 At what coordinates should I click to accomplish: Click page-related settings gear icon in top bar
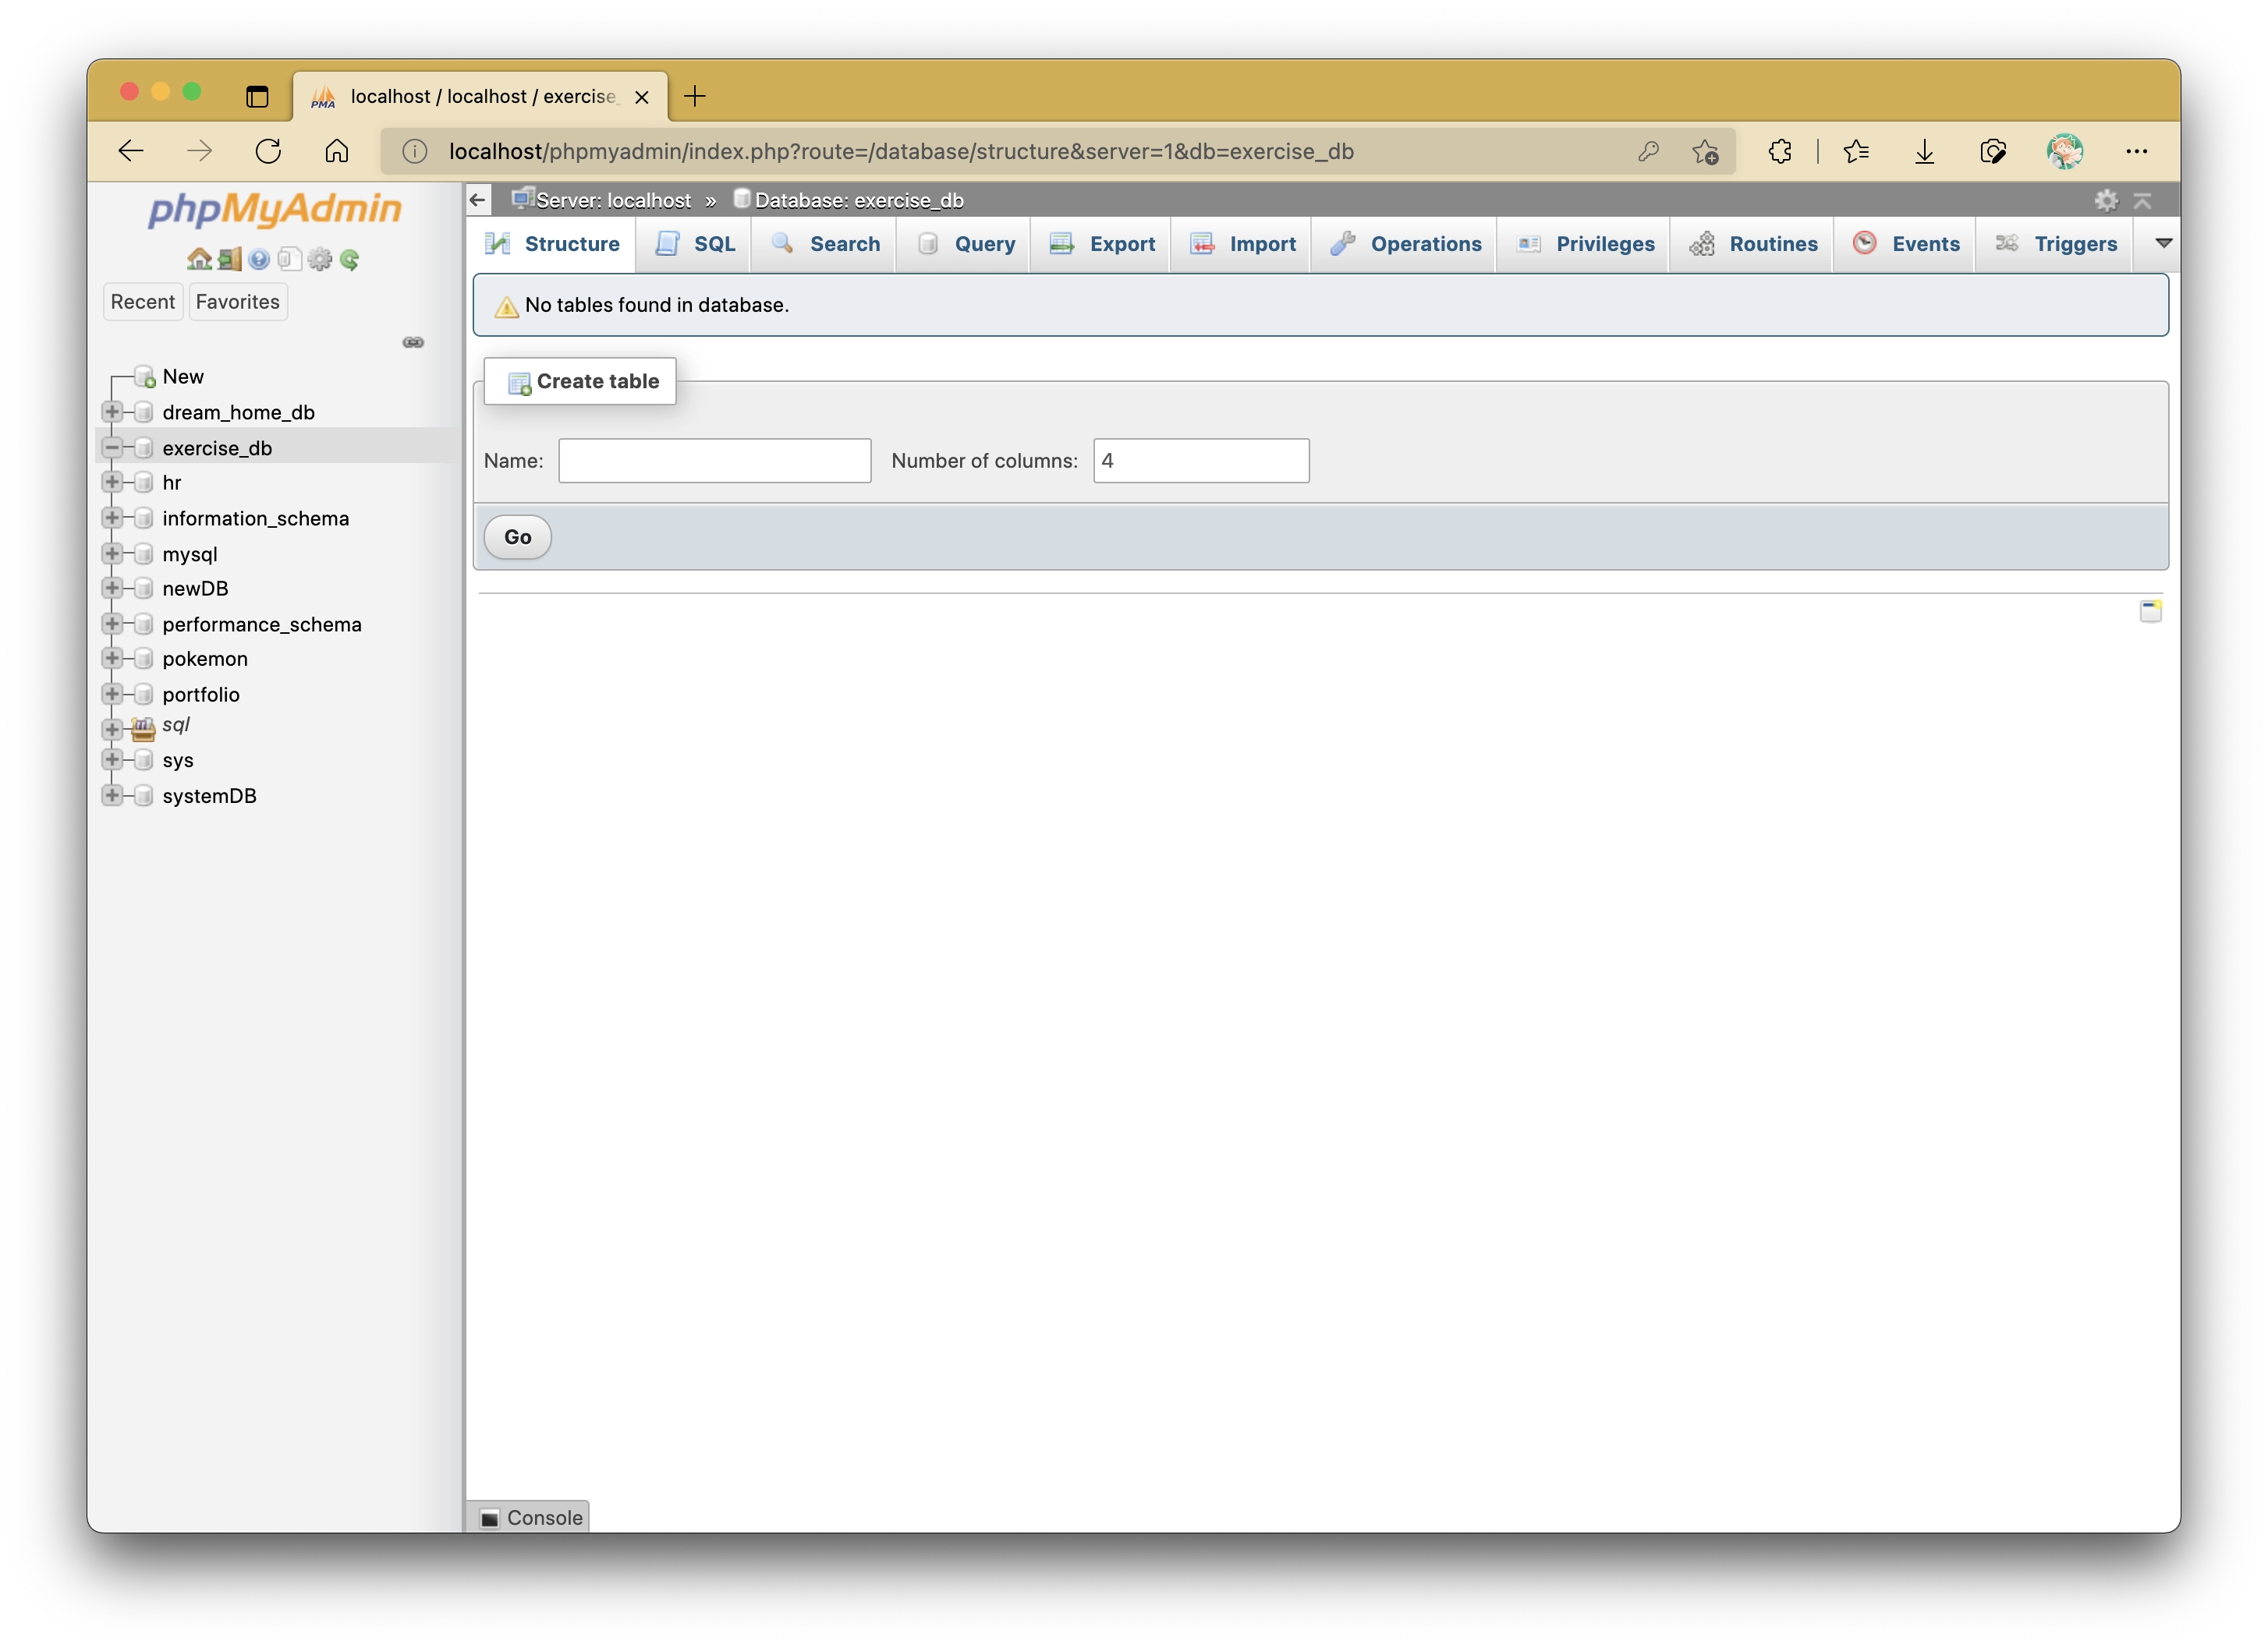point(2106,201)
